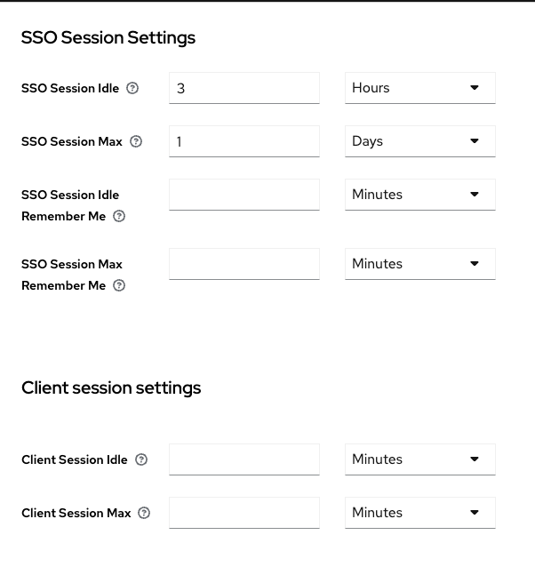Expand the Client Session Idle Minutes dropdown
Viewport: 535px width, 567px height.
420,459
